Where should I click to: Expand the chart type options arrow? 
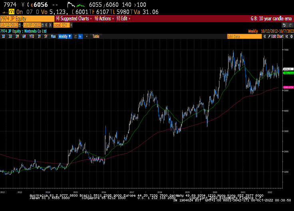coord(87,37)
